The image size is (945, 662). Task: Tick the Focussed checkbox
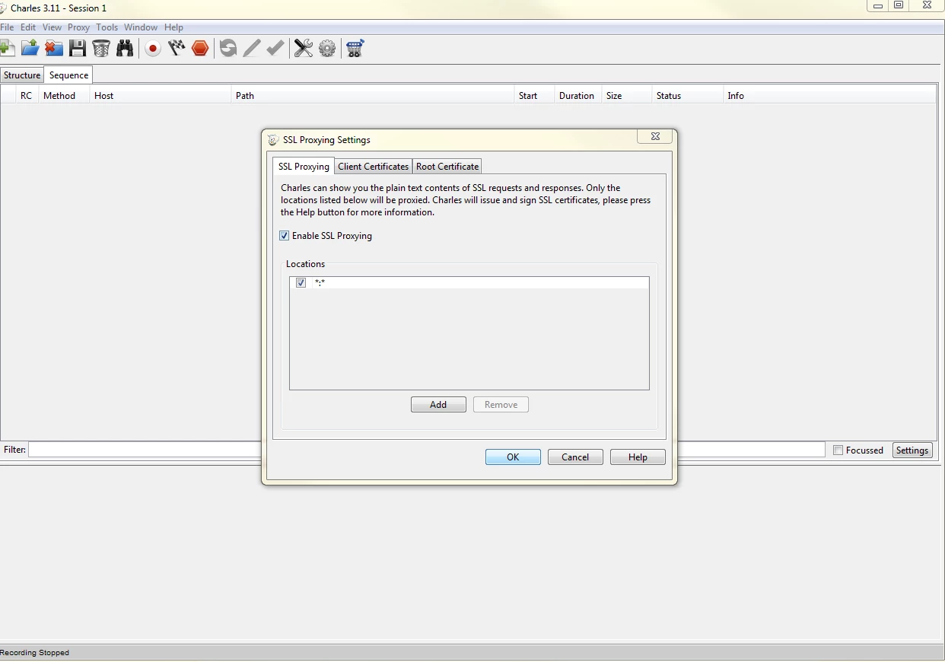pos(838,450)
